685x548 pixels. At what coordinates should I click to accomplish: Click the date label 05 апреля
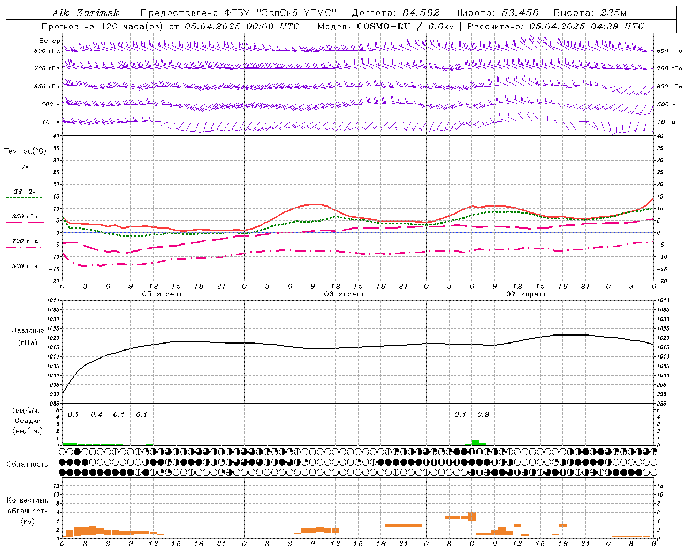pyautogui.click(x=162, y=294)
